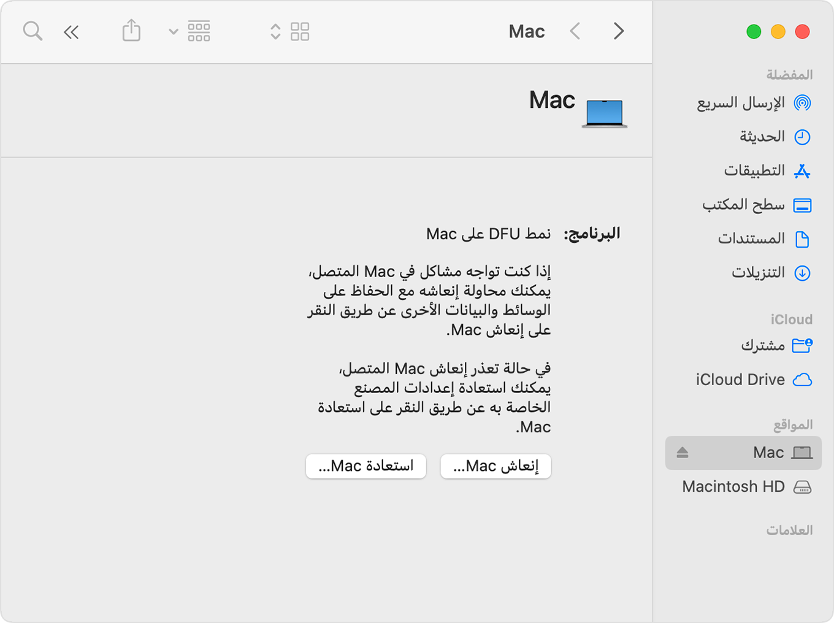The width and height of the screenshot is (834, 623).
Task: Click the المفضلة section header
Action: (x=789, y=75)
